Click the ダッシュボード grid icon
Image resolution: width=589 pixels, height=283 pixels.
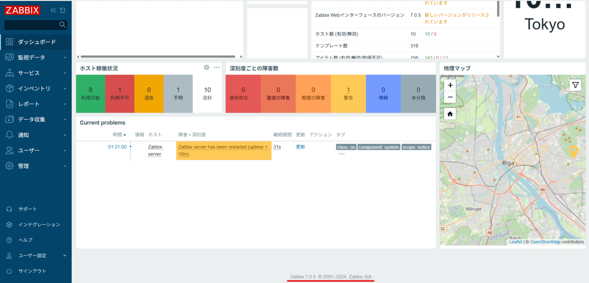(x=10, y=42)
